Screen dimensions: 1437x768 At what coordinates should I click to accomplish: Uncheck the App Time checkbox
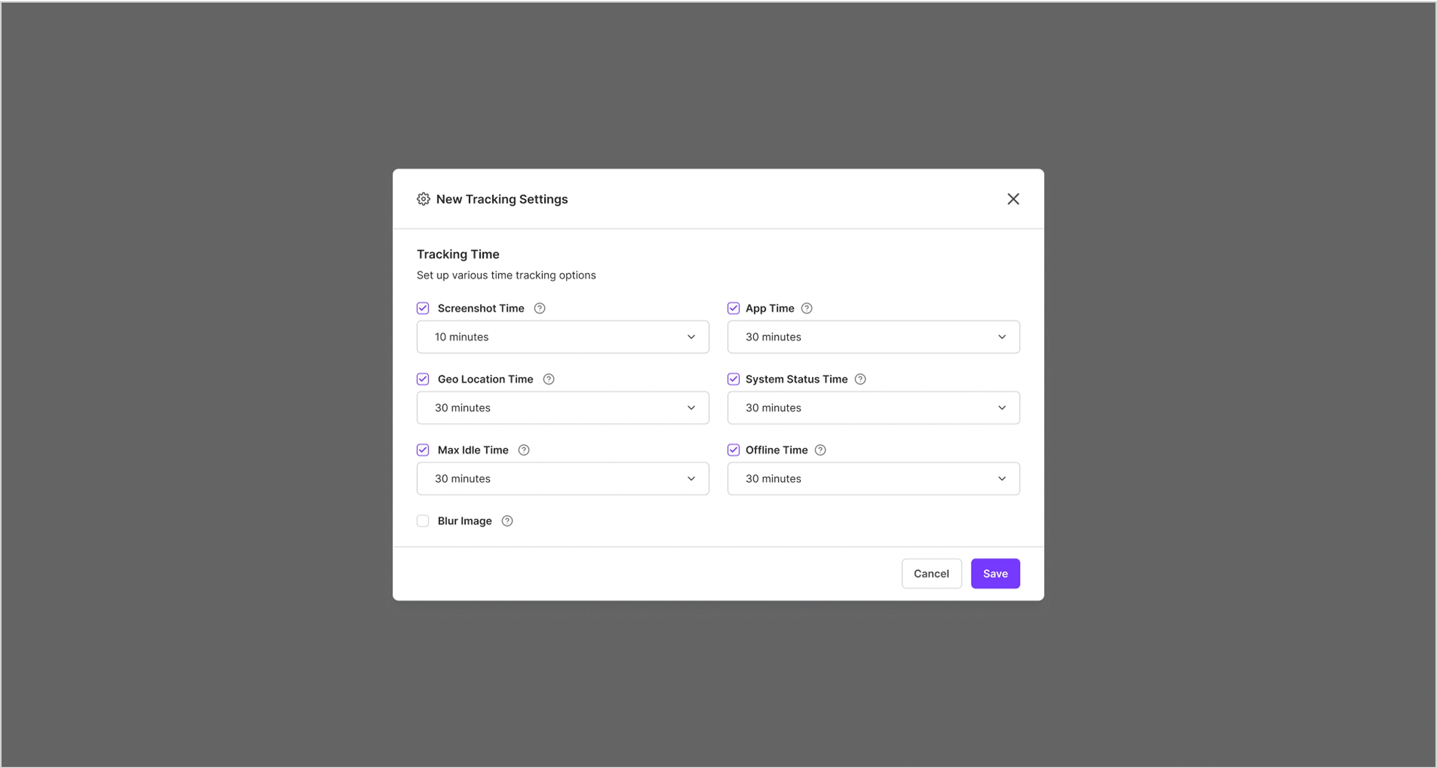(x=733, y=308)
